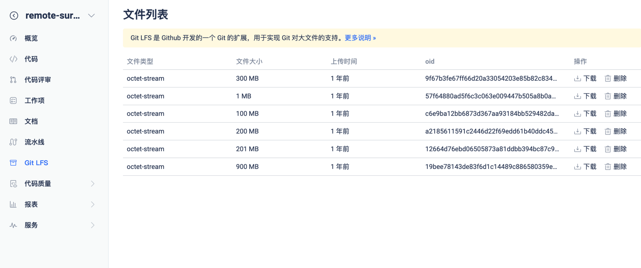The image size is (641, 268).
Task: Click 删除 text for 300 MB file
Action: click(620, 79)
